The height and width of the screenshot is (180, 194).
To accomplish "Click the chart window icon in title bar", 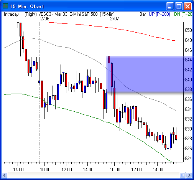I will click(x=5, y=6).
